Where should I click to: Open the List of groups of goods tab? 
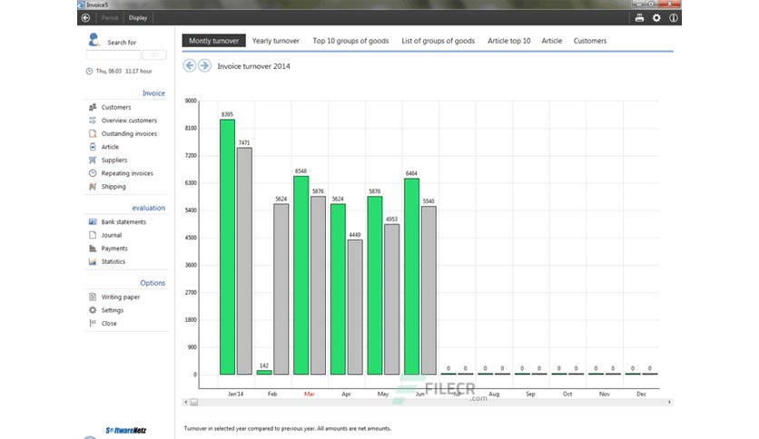439,41
